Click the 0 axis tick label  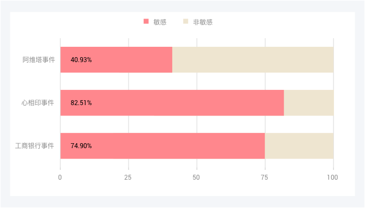pyautogui.click(x=60, y=178)
